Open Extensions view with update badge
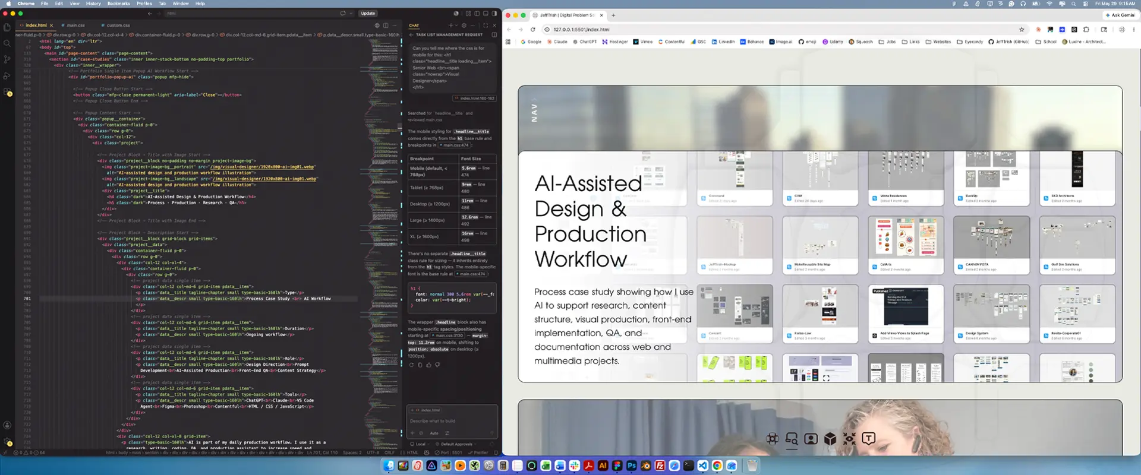Screen dimensions: 1141x475 pos(8,93)
